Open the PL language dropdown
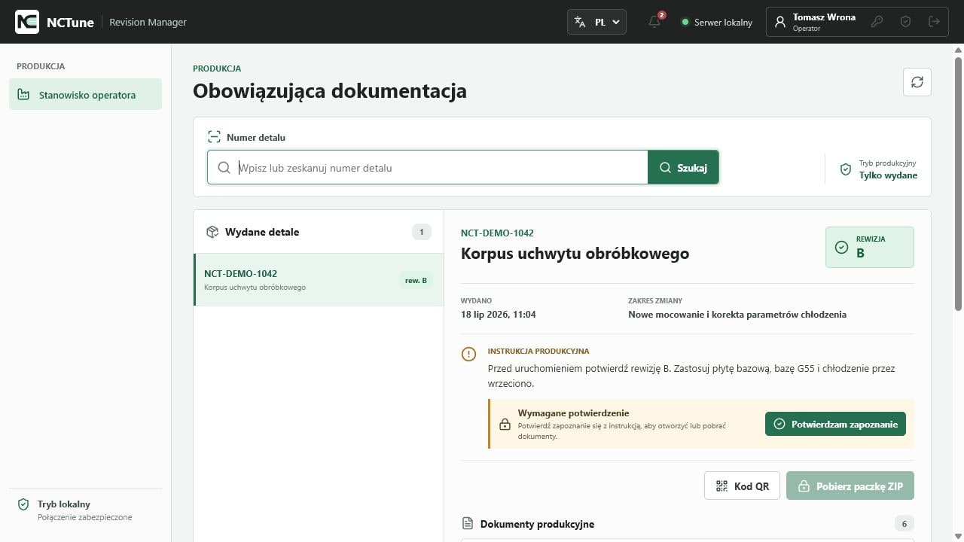 click(x=596, y=22)
